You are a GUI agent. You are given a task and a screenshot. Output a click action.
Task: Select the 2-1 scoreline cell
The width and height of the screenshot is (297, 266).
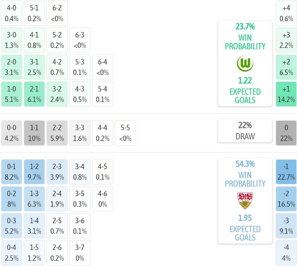[x=34, y=94]
